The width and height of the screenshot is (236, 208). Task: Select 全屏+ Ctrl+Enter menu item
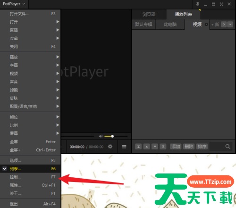coord(30,150)
